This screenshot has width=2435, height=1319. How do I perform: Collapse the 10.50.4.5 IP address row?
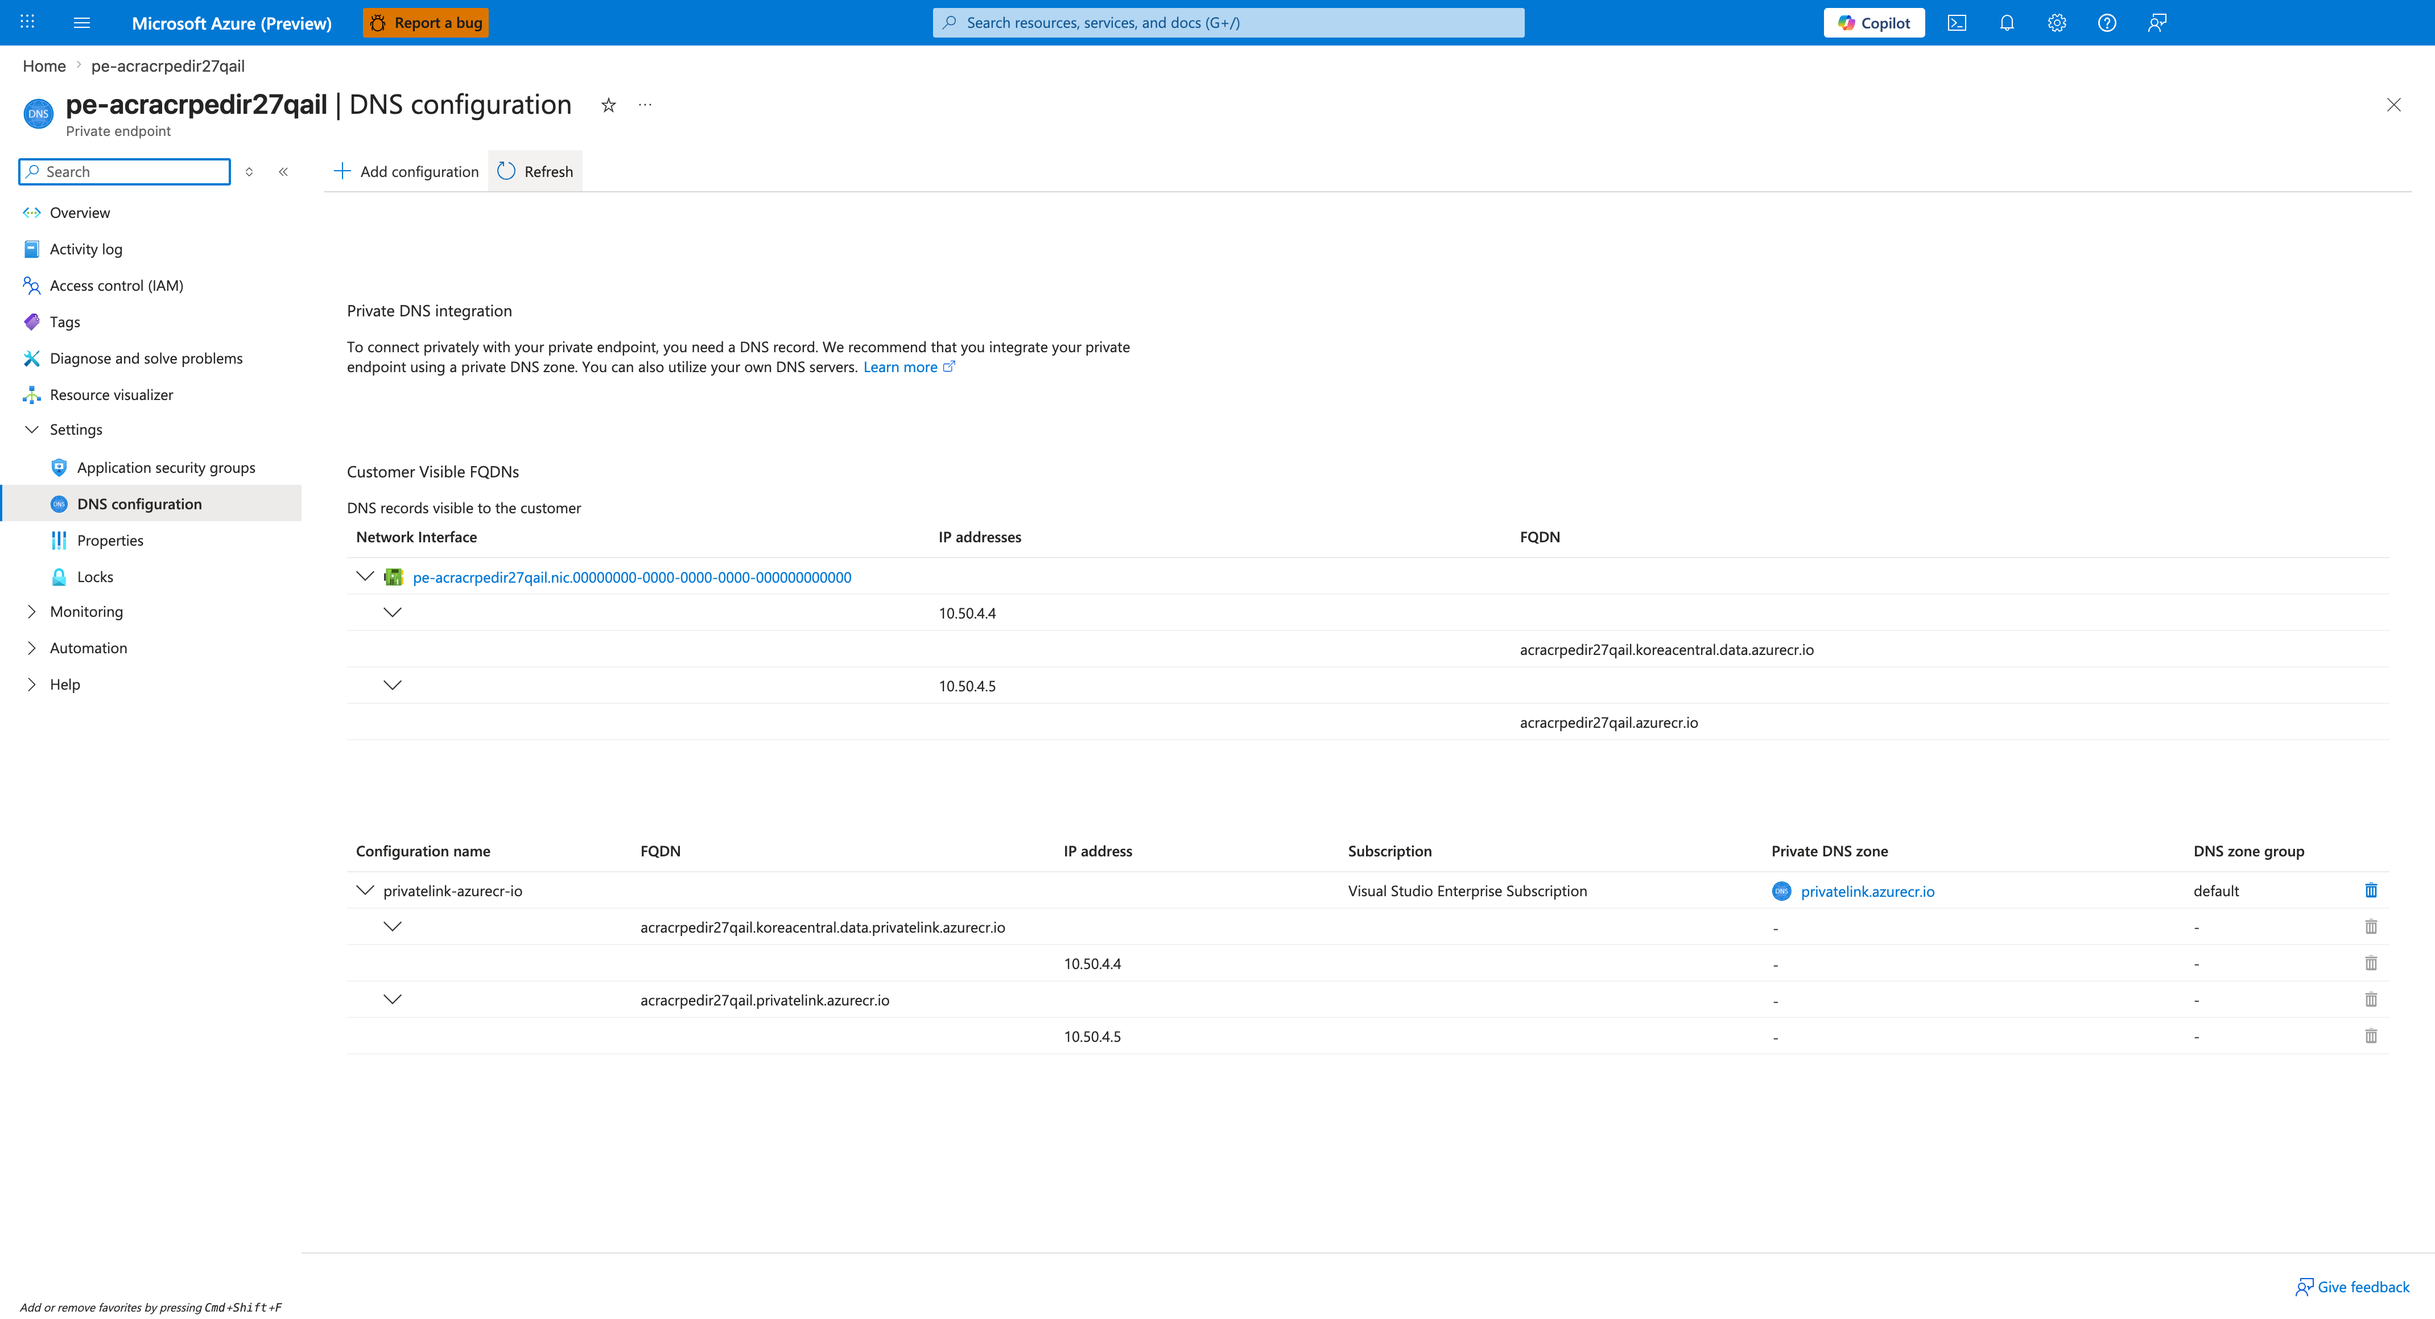coord(393,685)
